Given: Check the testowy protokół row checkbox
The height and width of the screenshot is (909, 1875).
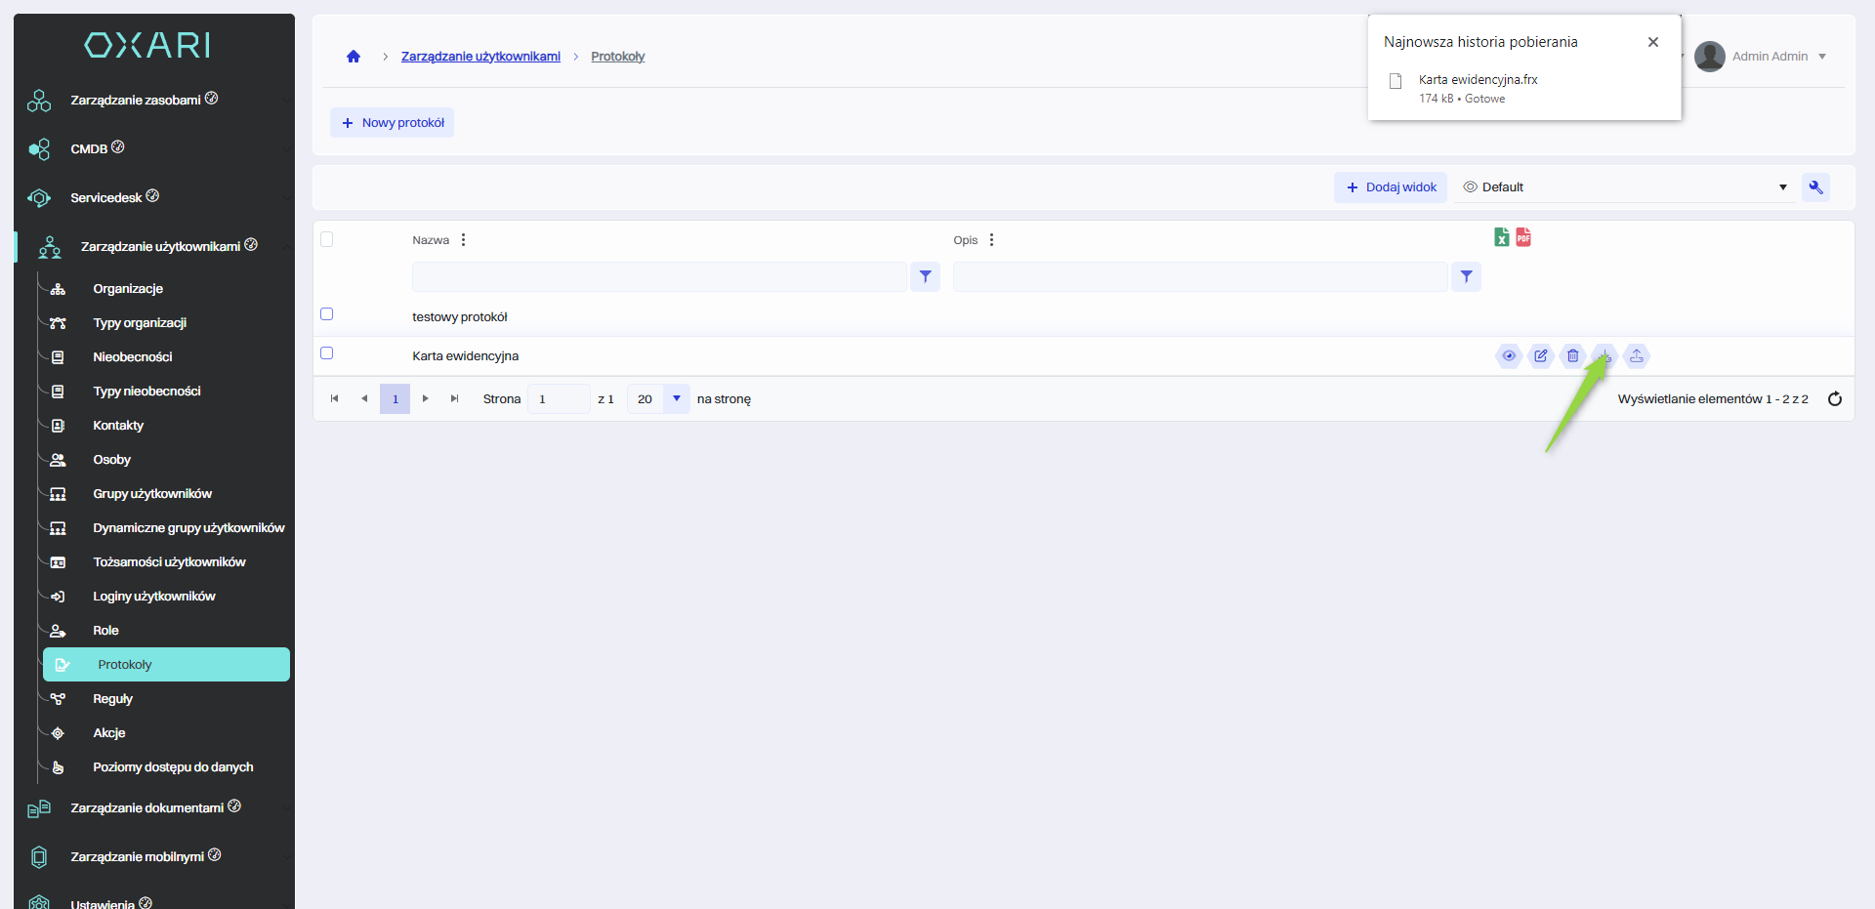Looking at the screenshot, I should point(327,314).
